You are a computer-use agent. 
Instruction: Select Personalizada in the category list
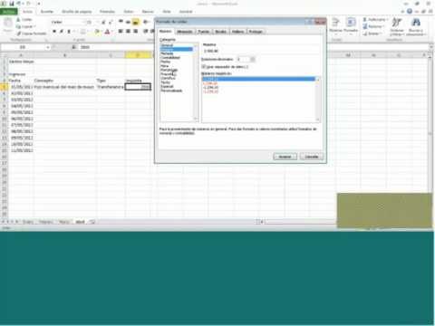[171, 91]
